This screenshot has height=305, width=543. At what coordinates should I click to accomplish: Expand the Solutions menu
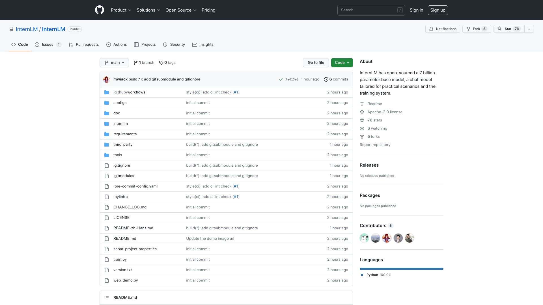tap(148, 10)
